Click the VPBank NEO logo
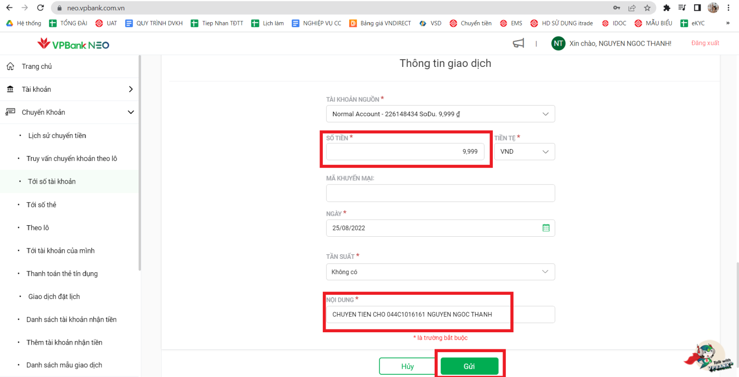Viewport: 739px width, 377px height. (x=73, y=44)
